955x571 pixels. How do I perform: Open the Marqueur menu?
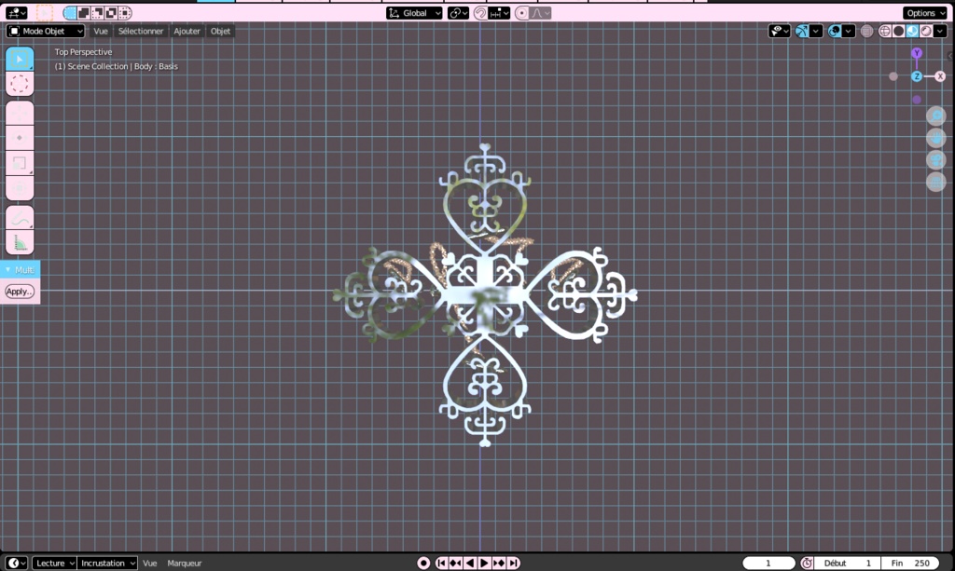(185, 564)
